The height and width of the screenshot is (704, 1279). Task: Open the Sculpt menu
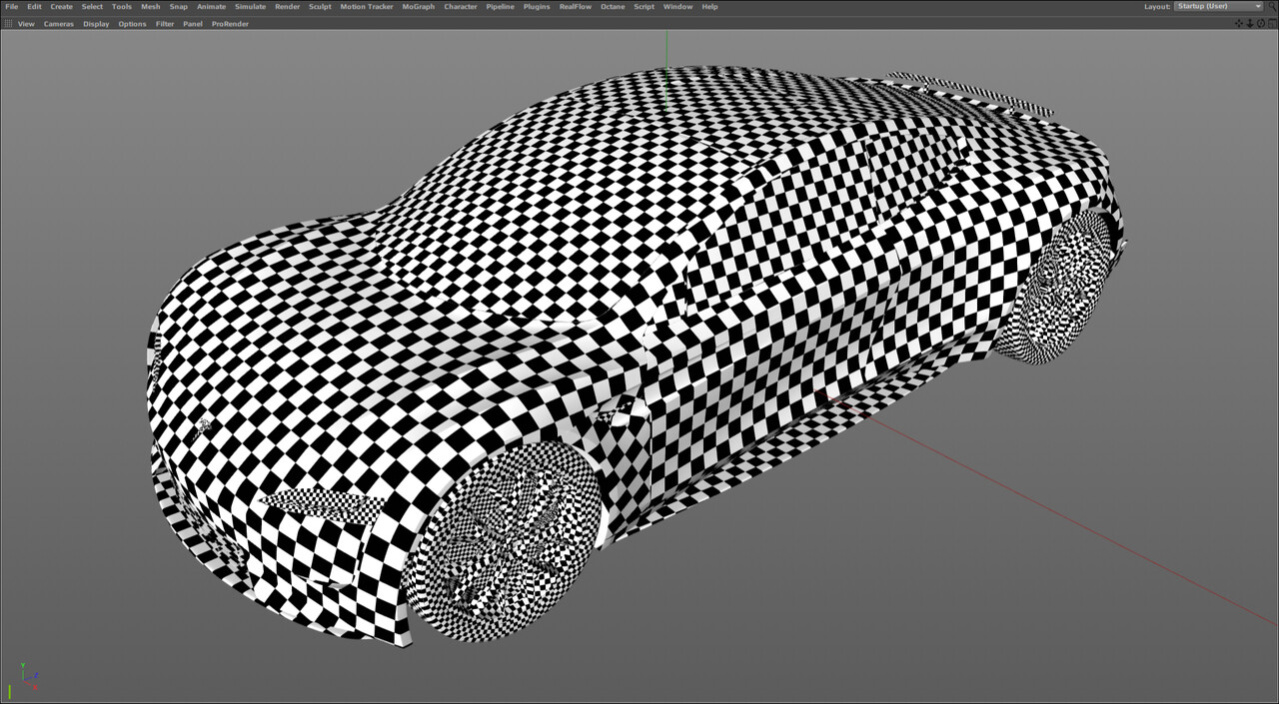[x=320, y=6]
